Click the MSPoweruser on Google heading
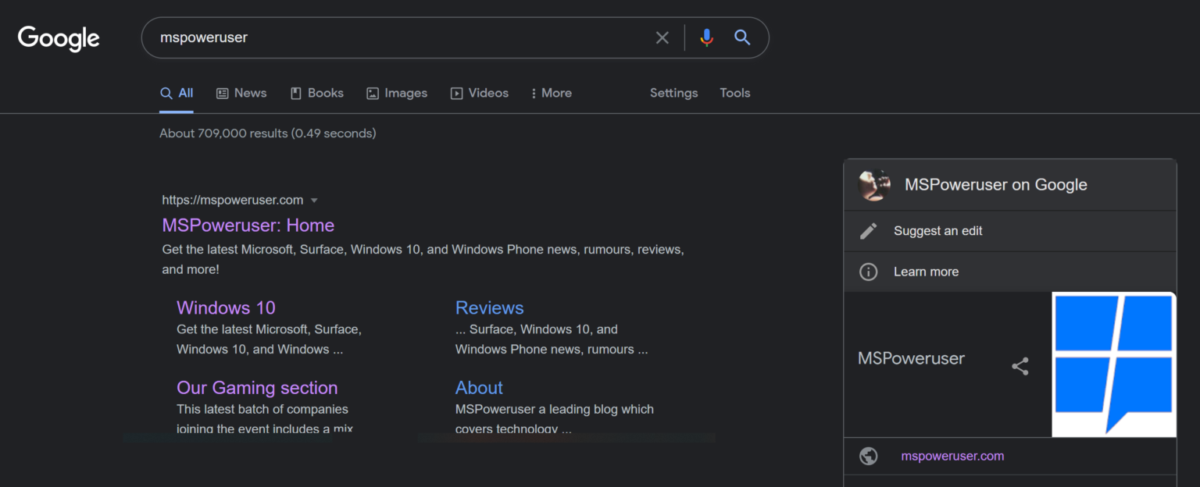The height and width of the screenshot is (487, 1200). tap(996, 185)
